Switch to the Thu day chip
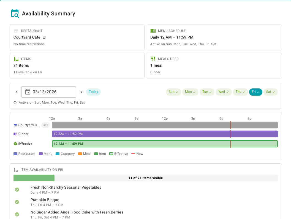Viewport: 291px width, 219px height. pos(240,92)
